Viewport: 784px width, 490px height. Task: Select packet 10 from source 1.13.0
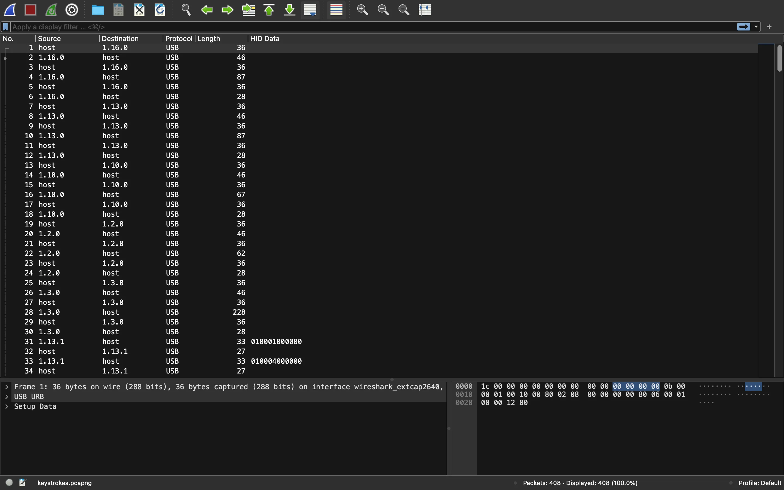[379, 136]
